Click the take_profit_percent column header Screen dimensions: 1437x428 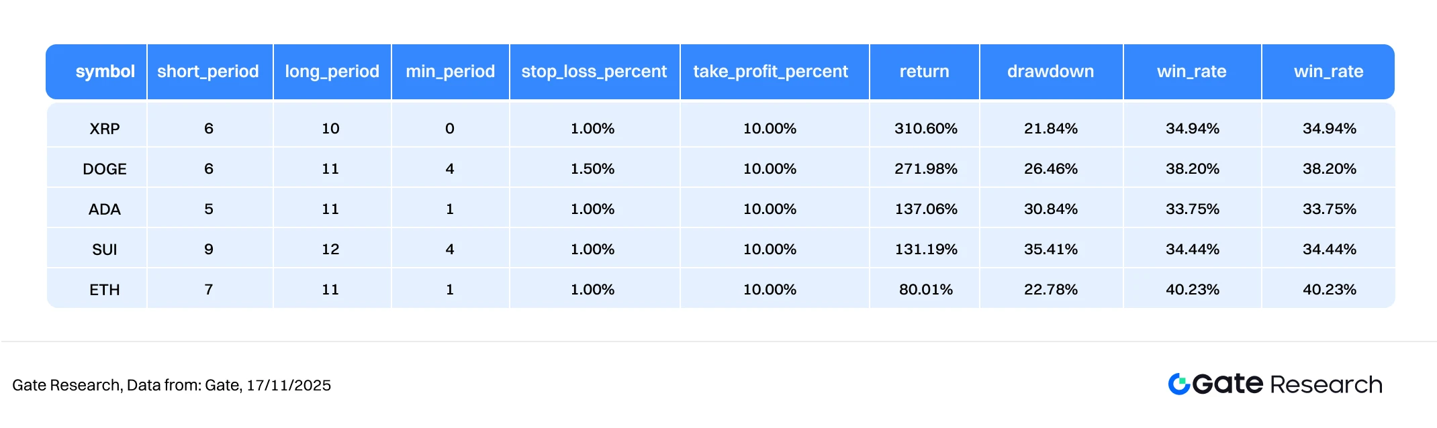[770, 72]
